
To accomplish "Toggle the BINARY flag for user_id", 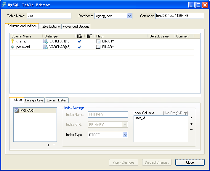I will 98,41.
